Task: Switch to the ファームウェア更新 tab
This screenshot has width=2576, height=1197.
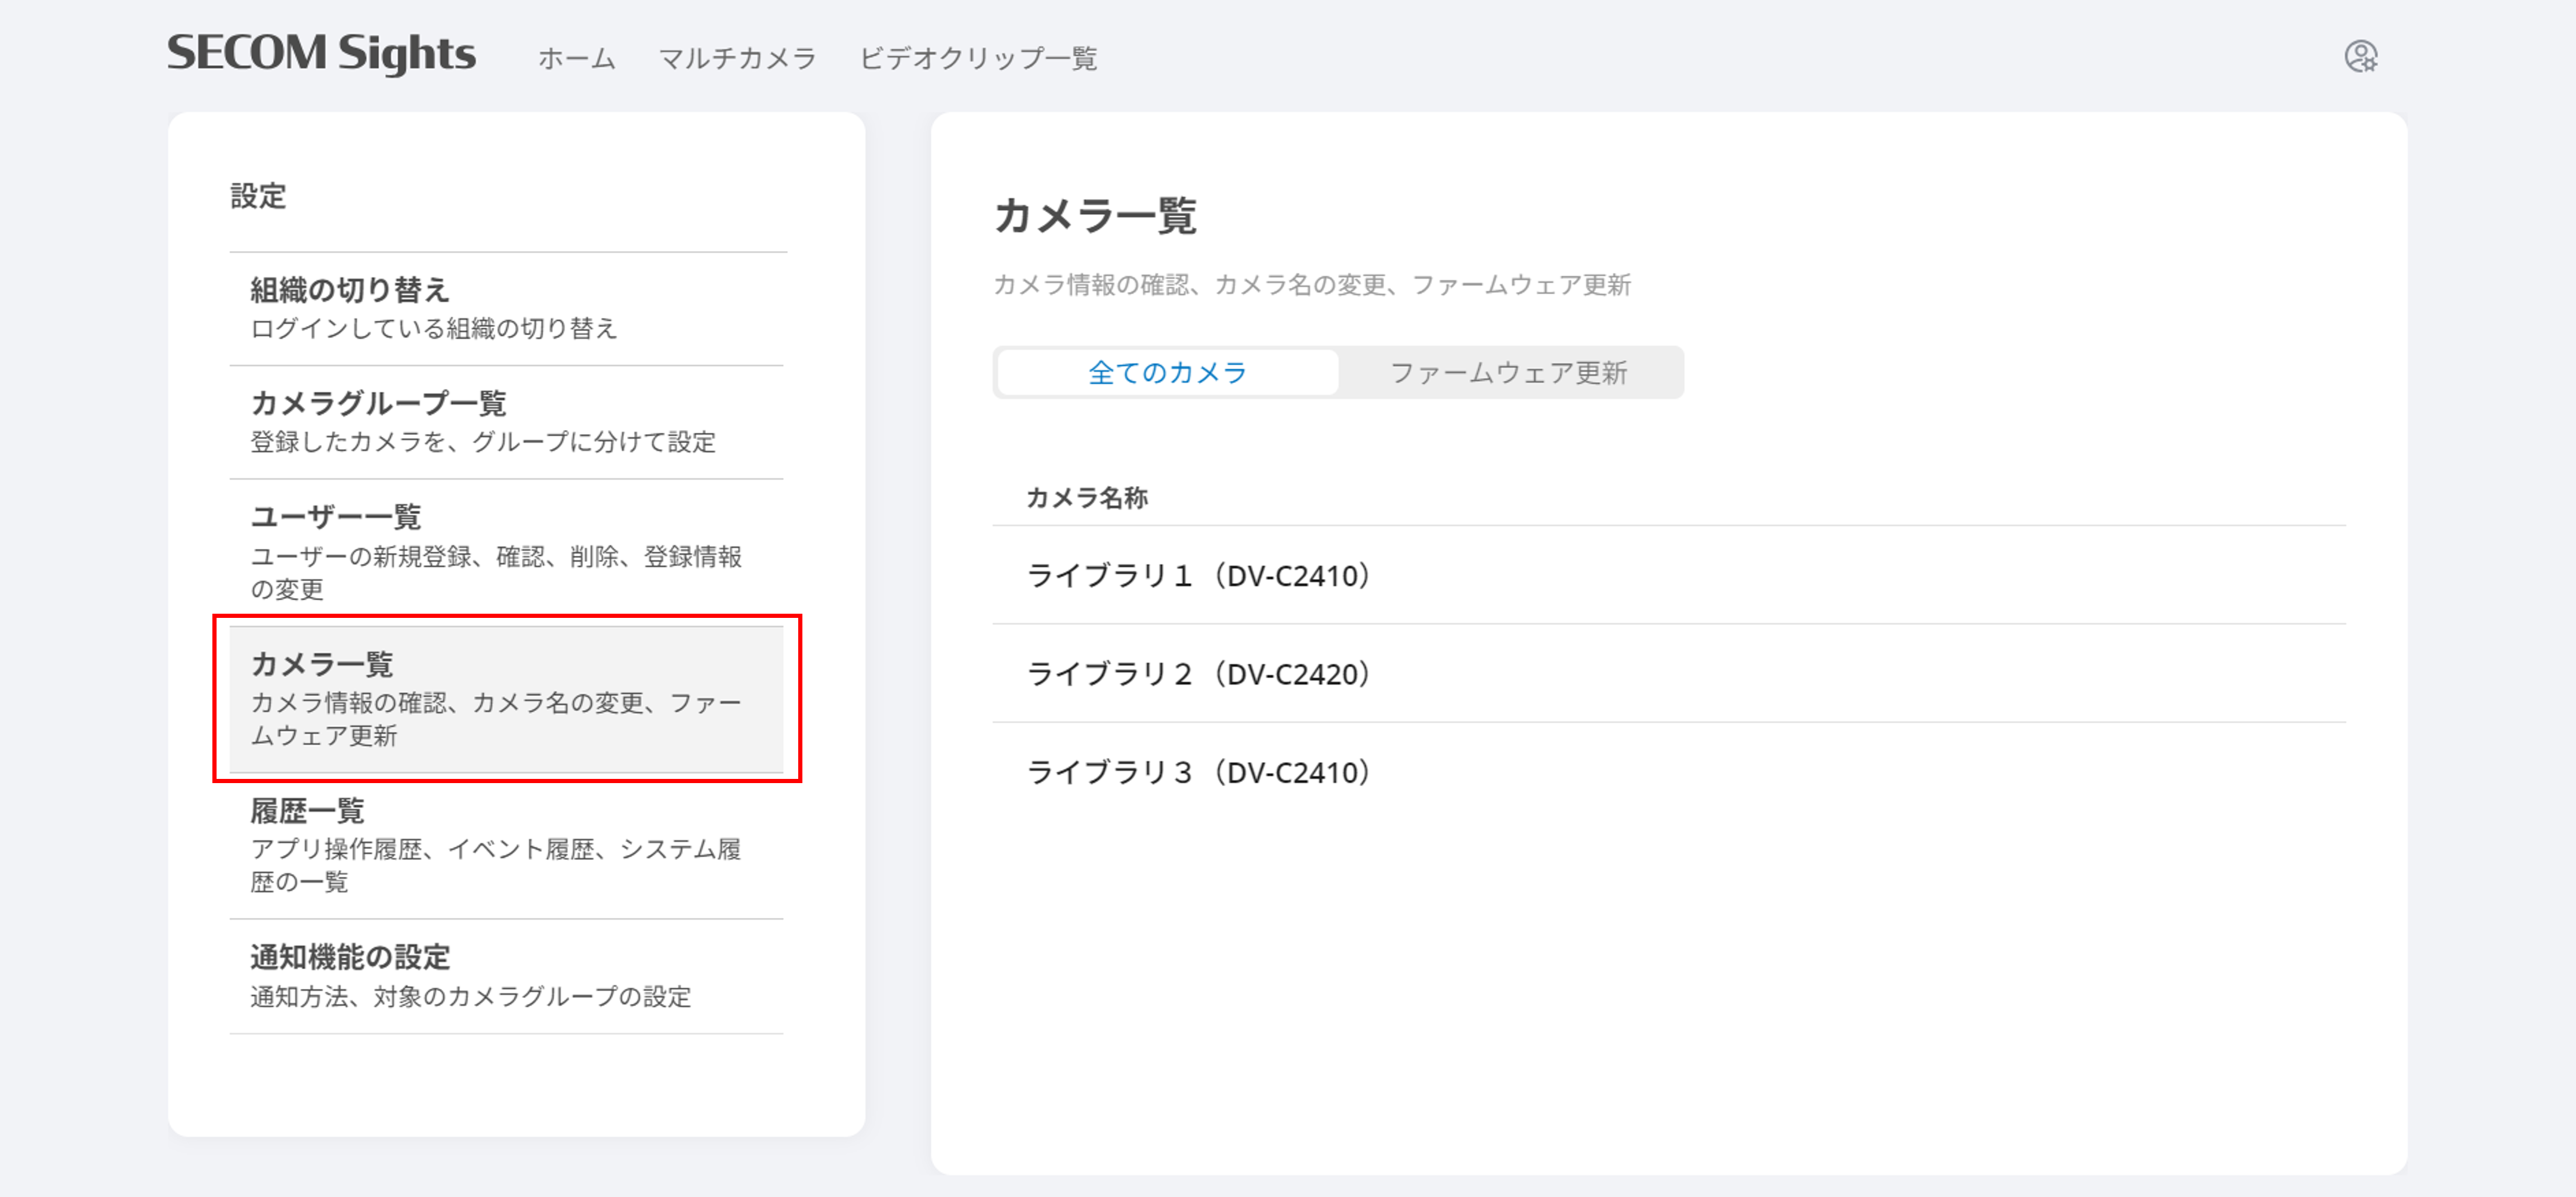Action: pos(1509,372)
